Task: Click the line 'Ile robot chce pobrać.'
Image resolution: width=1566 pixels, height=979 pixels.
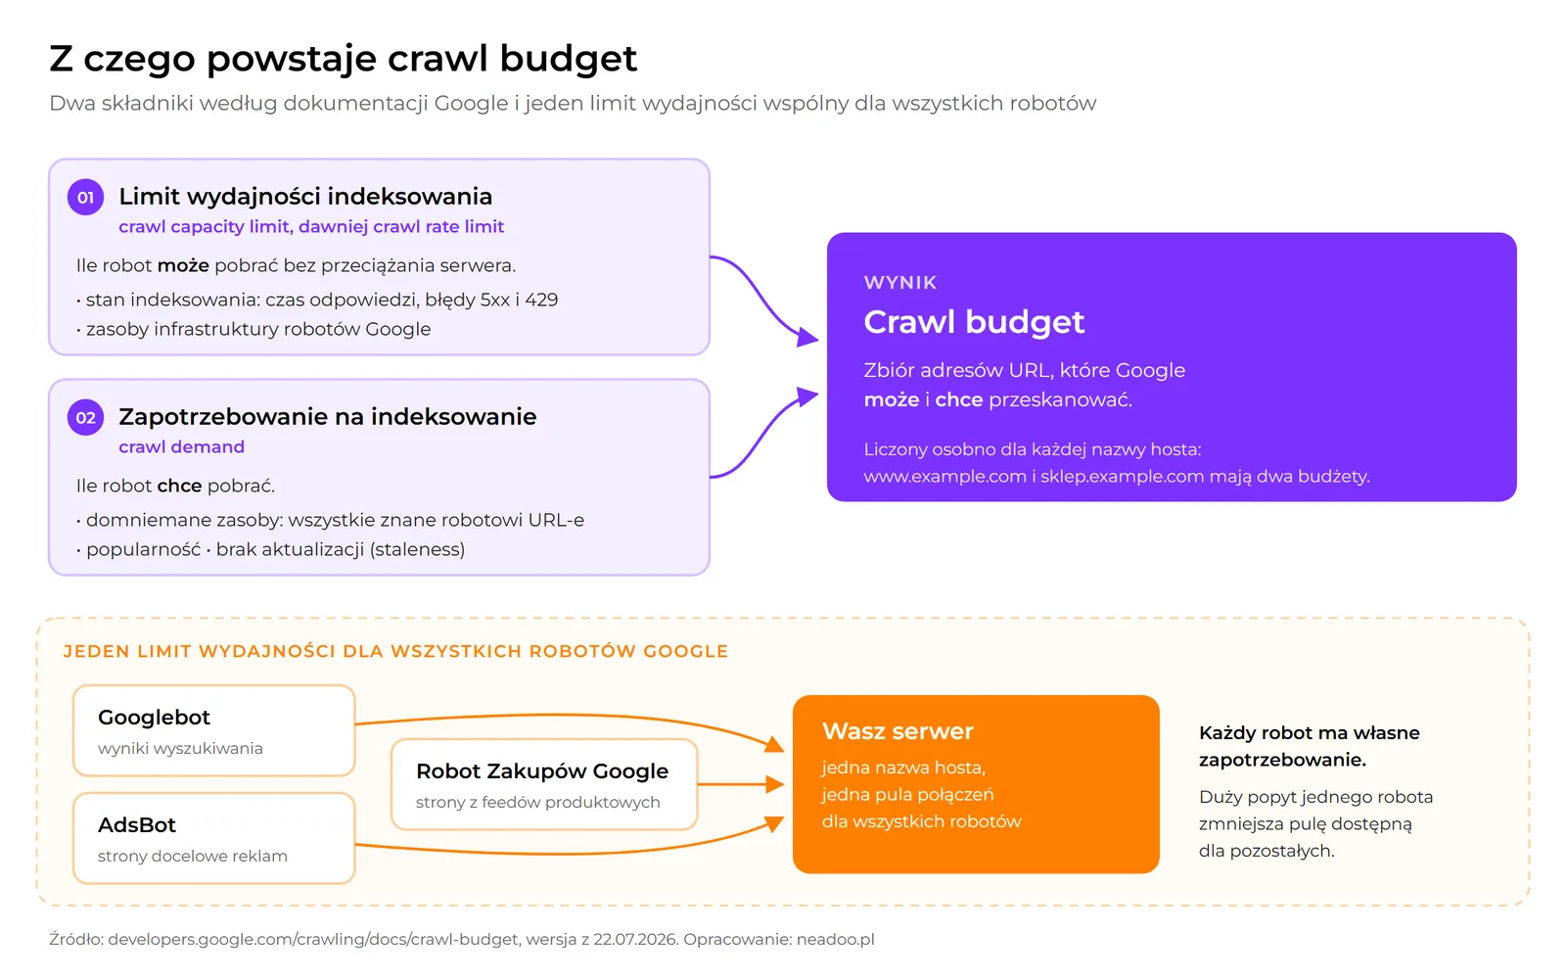Action: 175,486
